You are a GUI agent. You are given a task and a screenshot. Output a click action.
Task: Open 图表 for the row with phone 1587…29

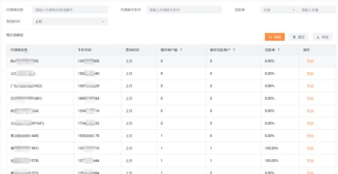310,86
